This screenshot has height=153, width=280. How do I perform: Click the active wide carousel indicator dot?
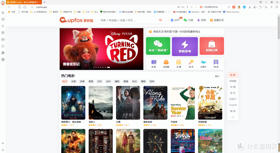point(108,67)
